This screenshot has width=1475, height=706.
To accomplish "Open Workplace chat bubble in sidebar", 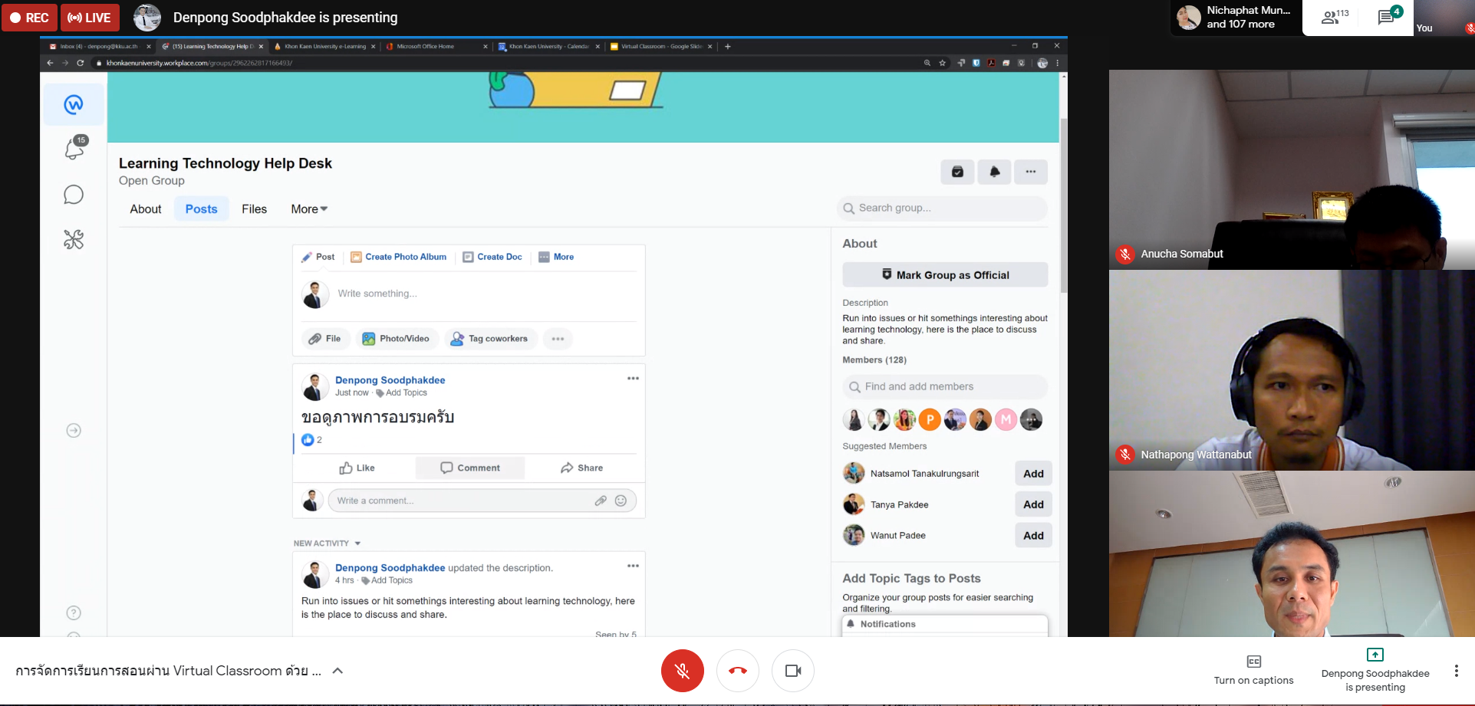I will 74,195.
